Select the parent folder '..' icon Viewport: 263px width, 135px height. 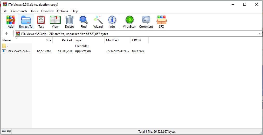click(4, 46)
